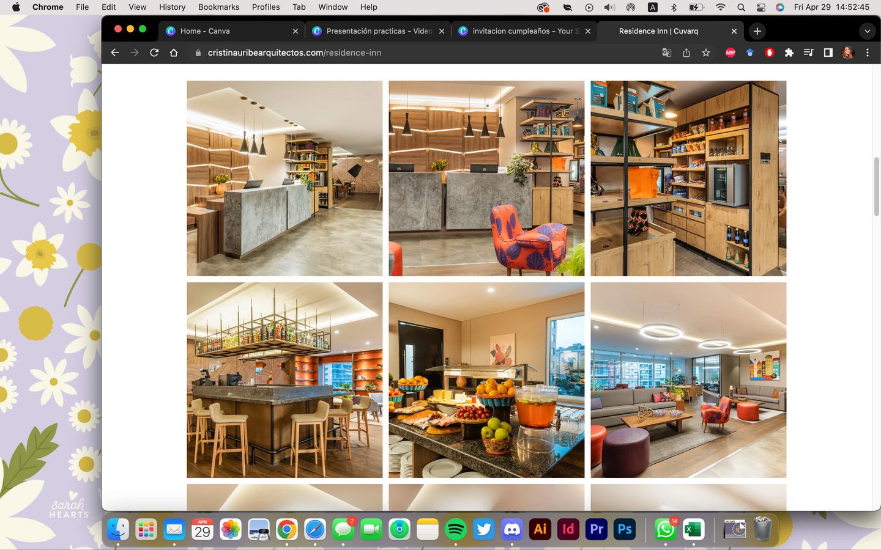Open the reception desk photo with pendant lamps
881x550 pixels.
point(284,178)
